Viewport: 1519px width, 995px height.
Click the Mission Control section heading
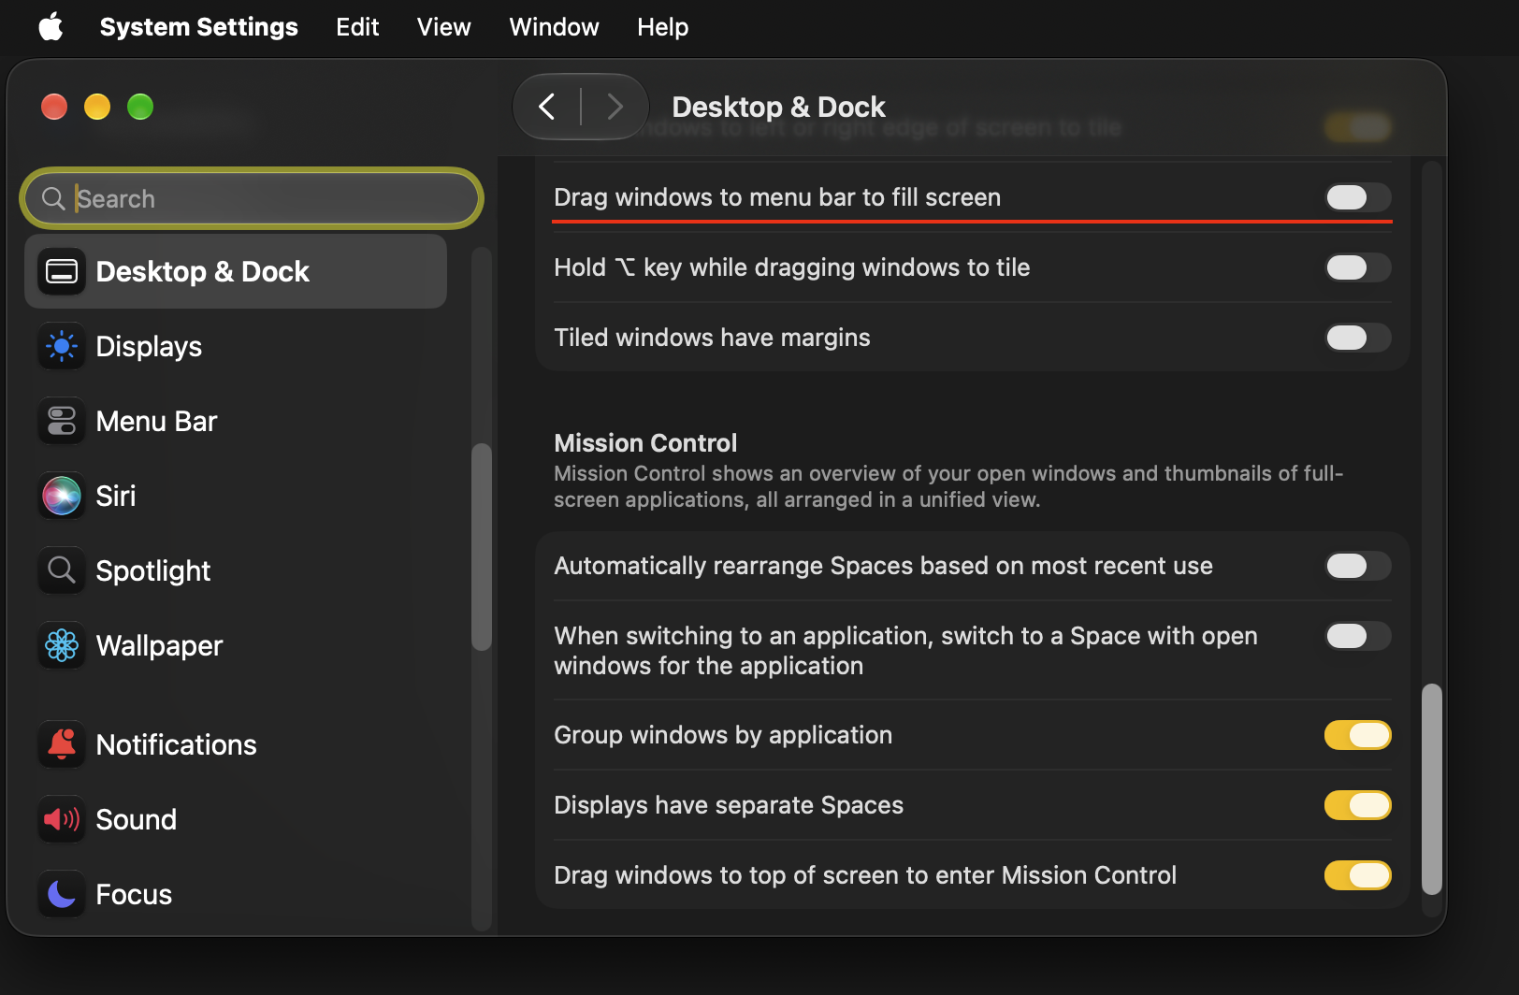click(x=645, y=443)
